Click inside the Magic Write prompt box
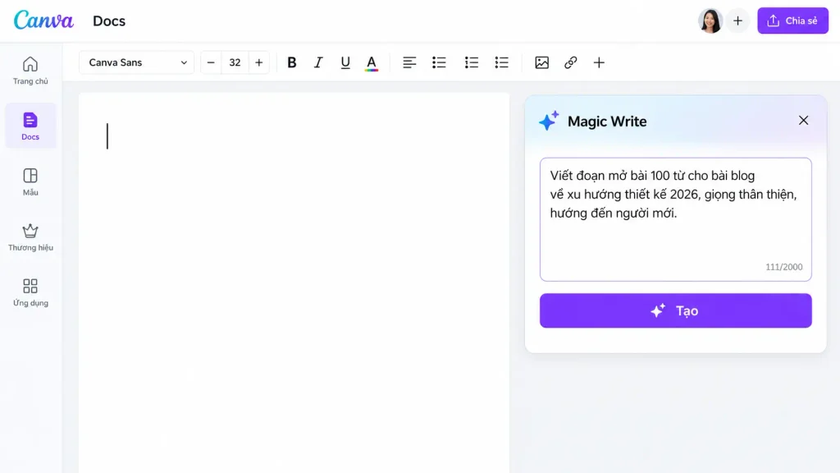The image size is (840, 473). tap(676, 219)
